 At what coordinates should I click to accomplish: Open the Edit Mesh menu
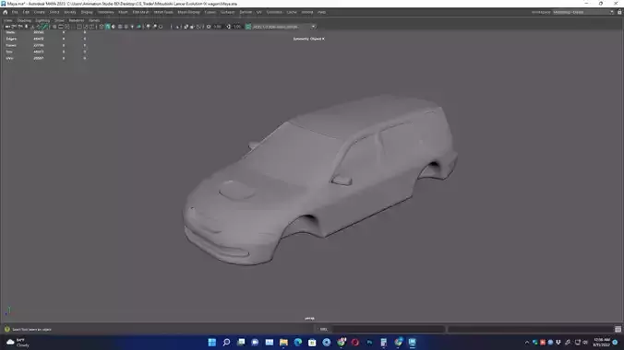[140, 12]
